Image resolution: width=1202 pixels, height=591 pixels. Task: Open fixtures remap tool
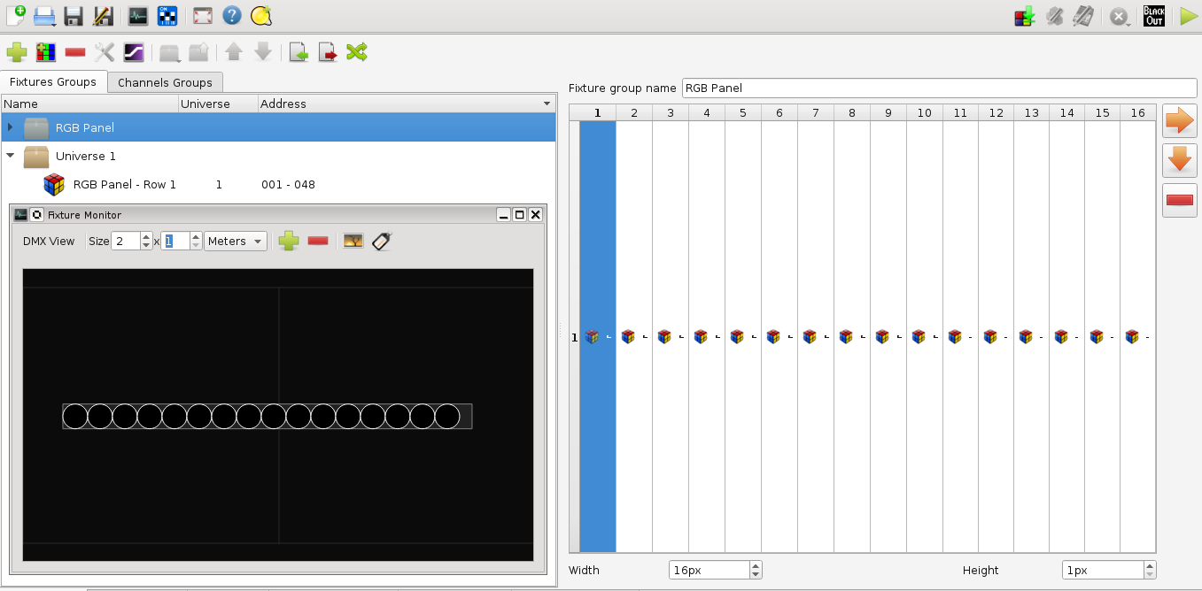(357, 52)
